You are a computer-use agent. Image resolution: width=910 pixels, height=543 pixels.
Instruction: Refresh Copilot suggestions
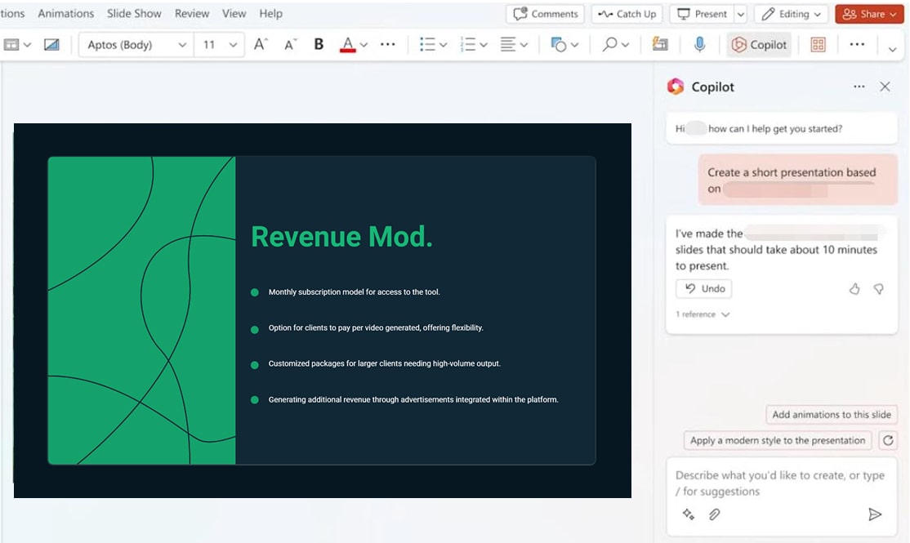coord(888,440)
